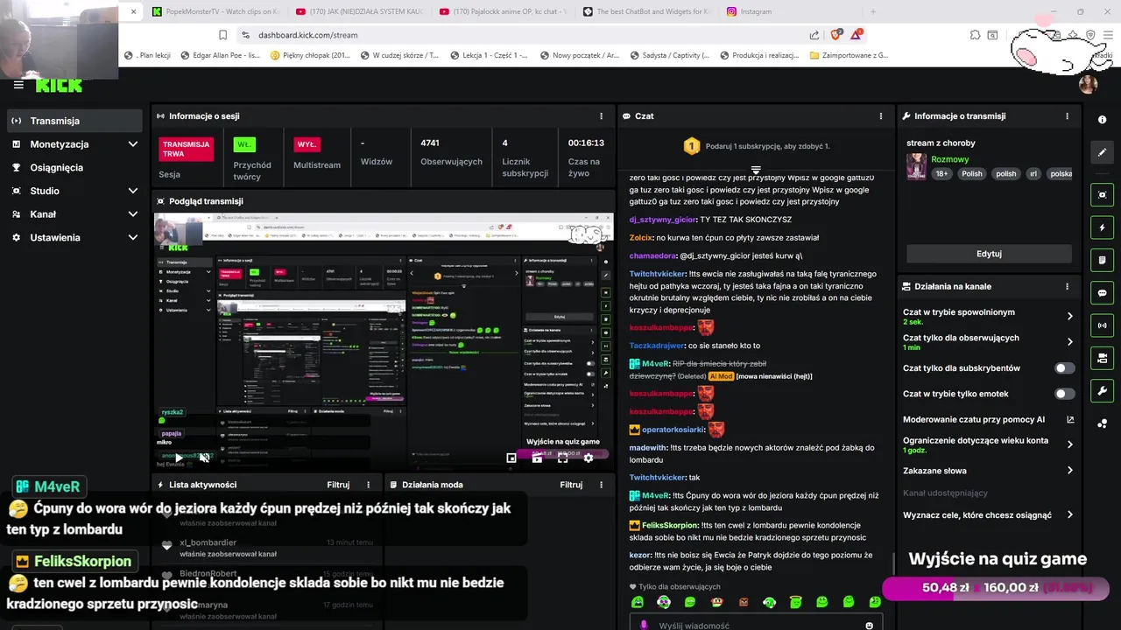This screenshot has width=1121, height=630.
Task: Click the chat message input field
Action: (x=756, y=624)
